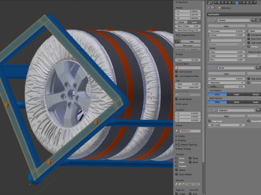261x195 pixels.
Task: Toggle Bevel modifier render camera icon
Action: click(258, 68)
